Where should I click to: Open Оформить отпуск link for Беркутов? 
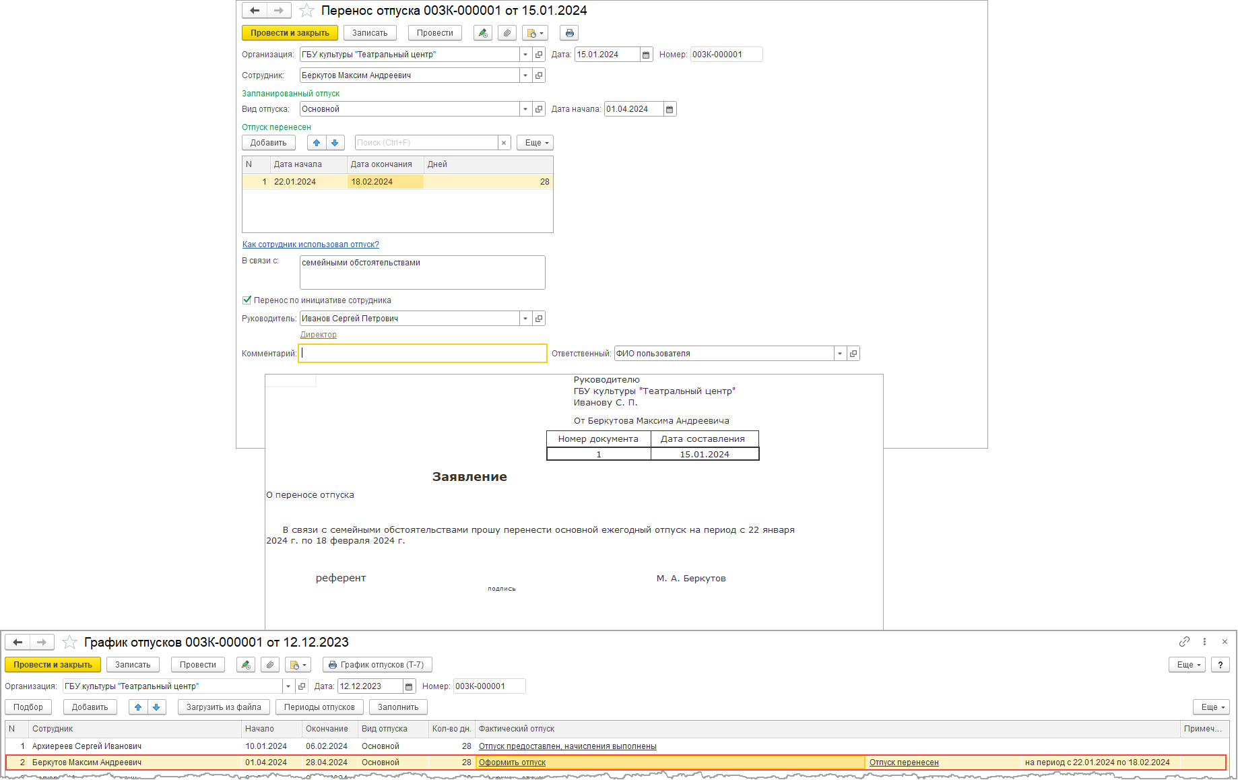point(512,762)
